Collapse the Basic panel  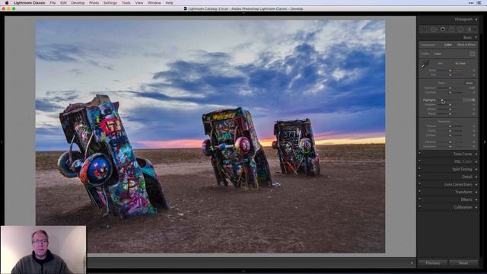[476, 37]
